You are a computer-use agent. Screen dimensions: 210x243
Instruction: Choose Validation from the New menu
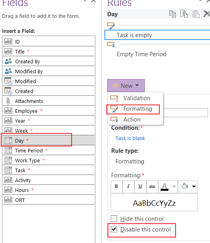[x=135, y=98]
